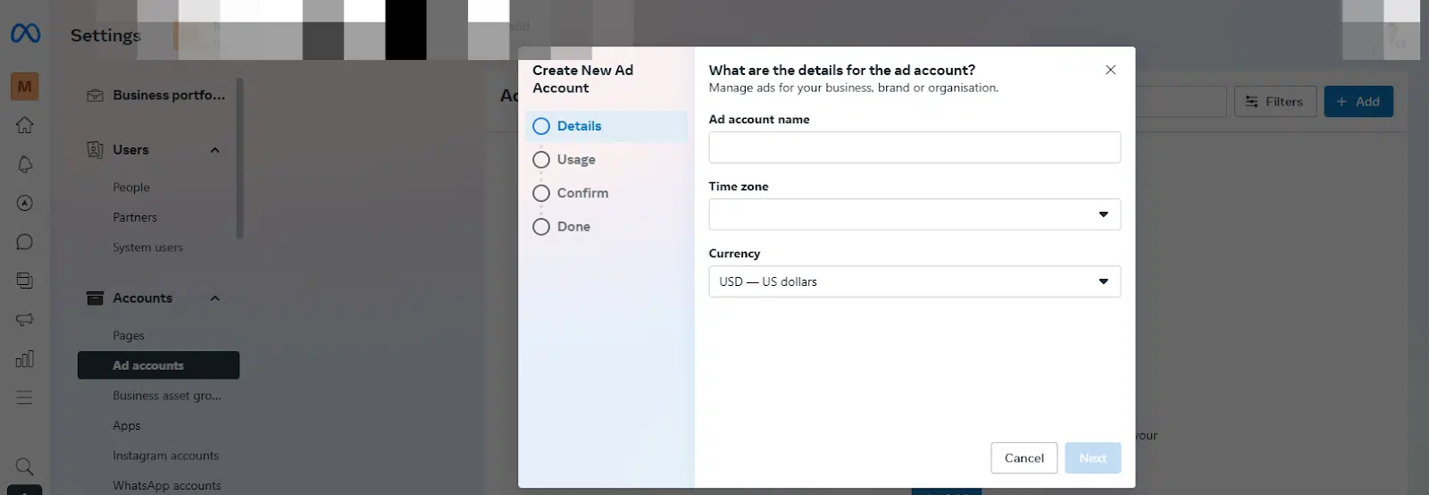
Task: Click the Business portfolio briefcase icon
Action: tap(95, 95)
